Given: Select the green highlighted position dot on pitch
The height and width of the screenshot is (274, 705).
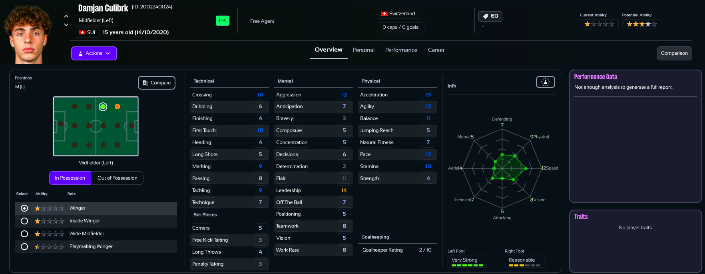Looking at the screenshot, I should coord(103,106).
